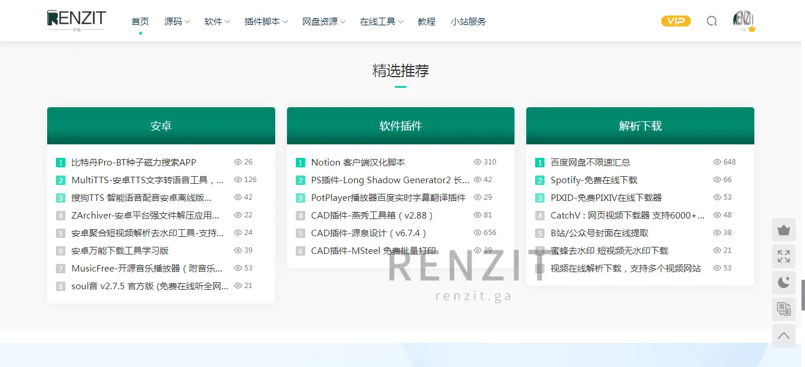The height and width of the screenshot is (367, 805).
Task: Click the 安卓 category header
Action: (161, 125)
